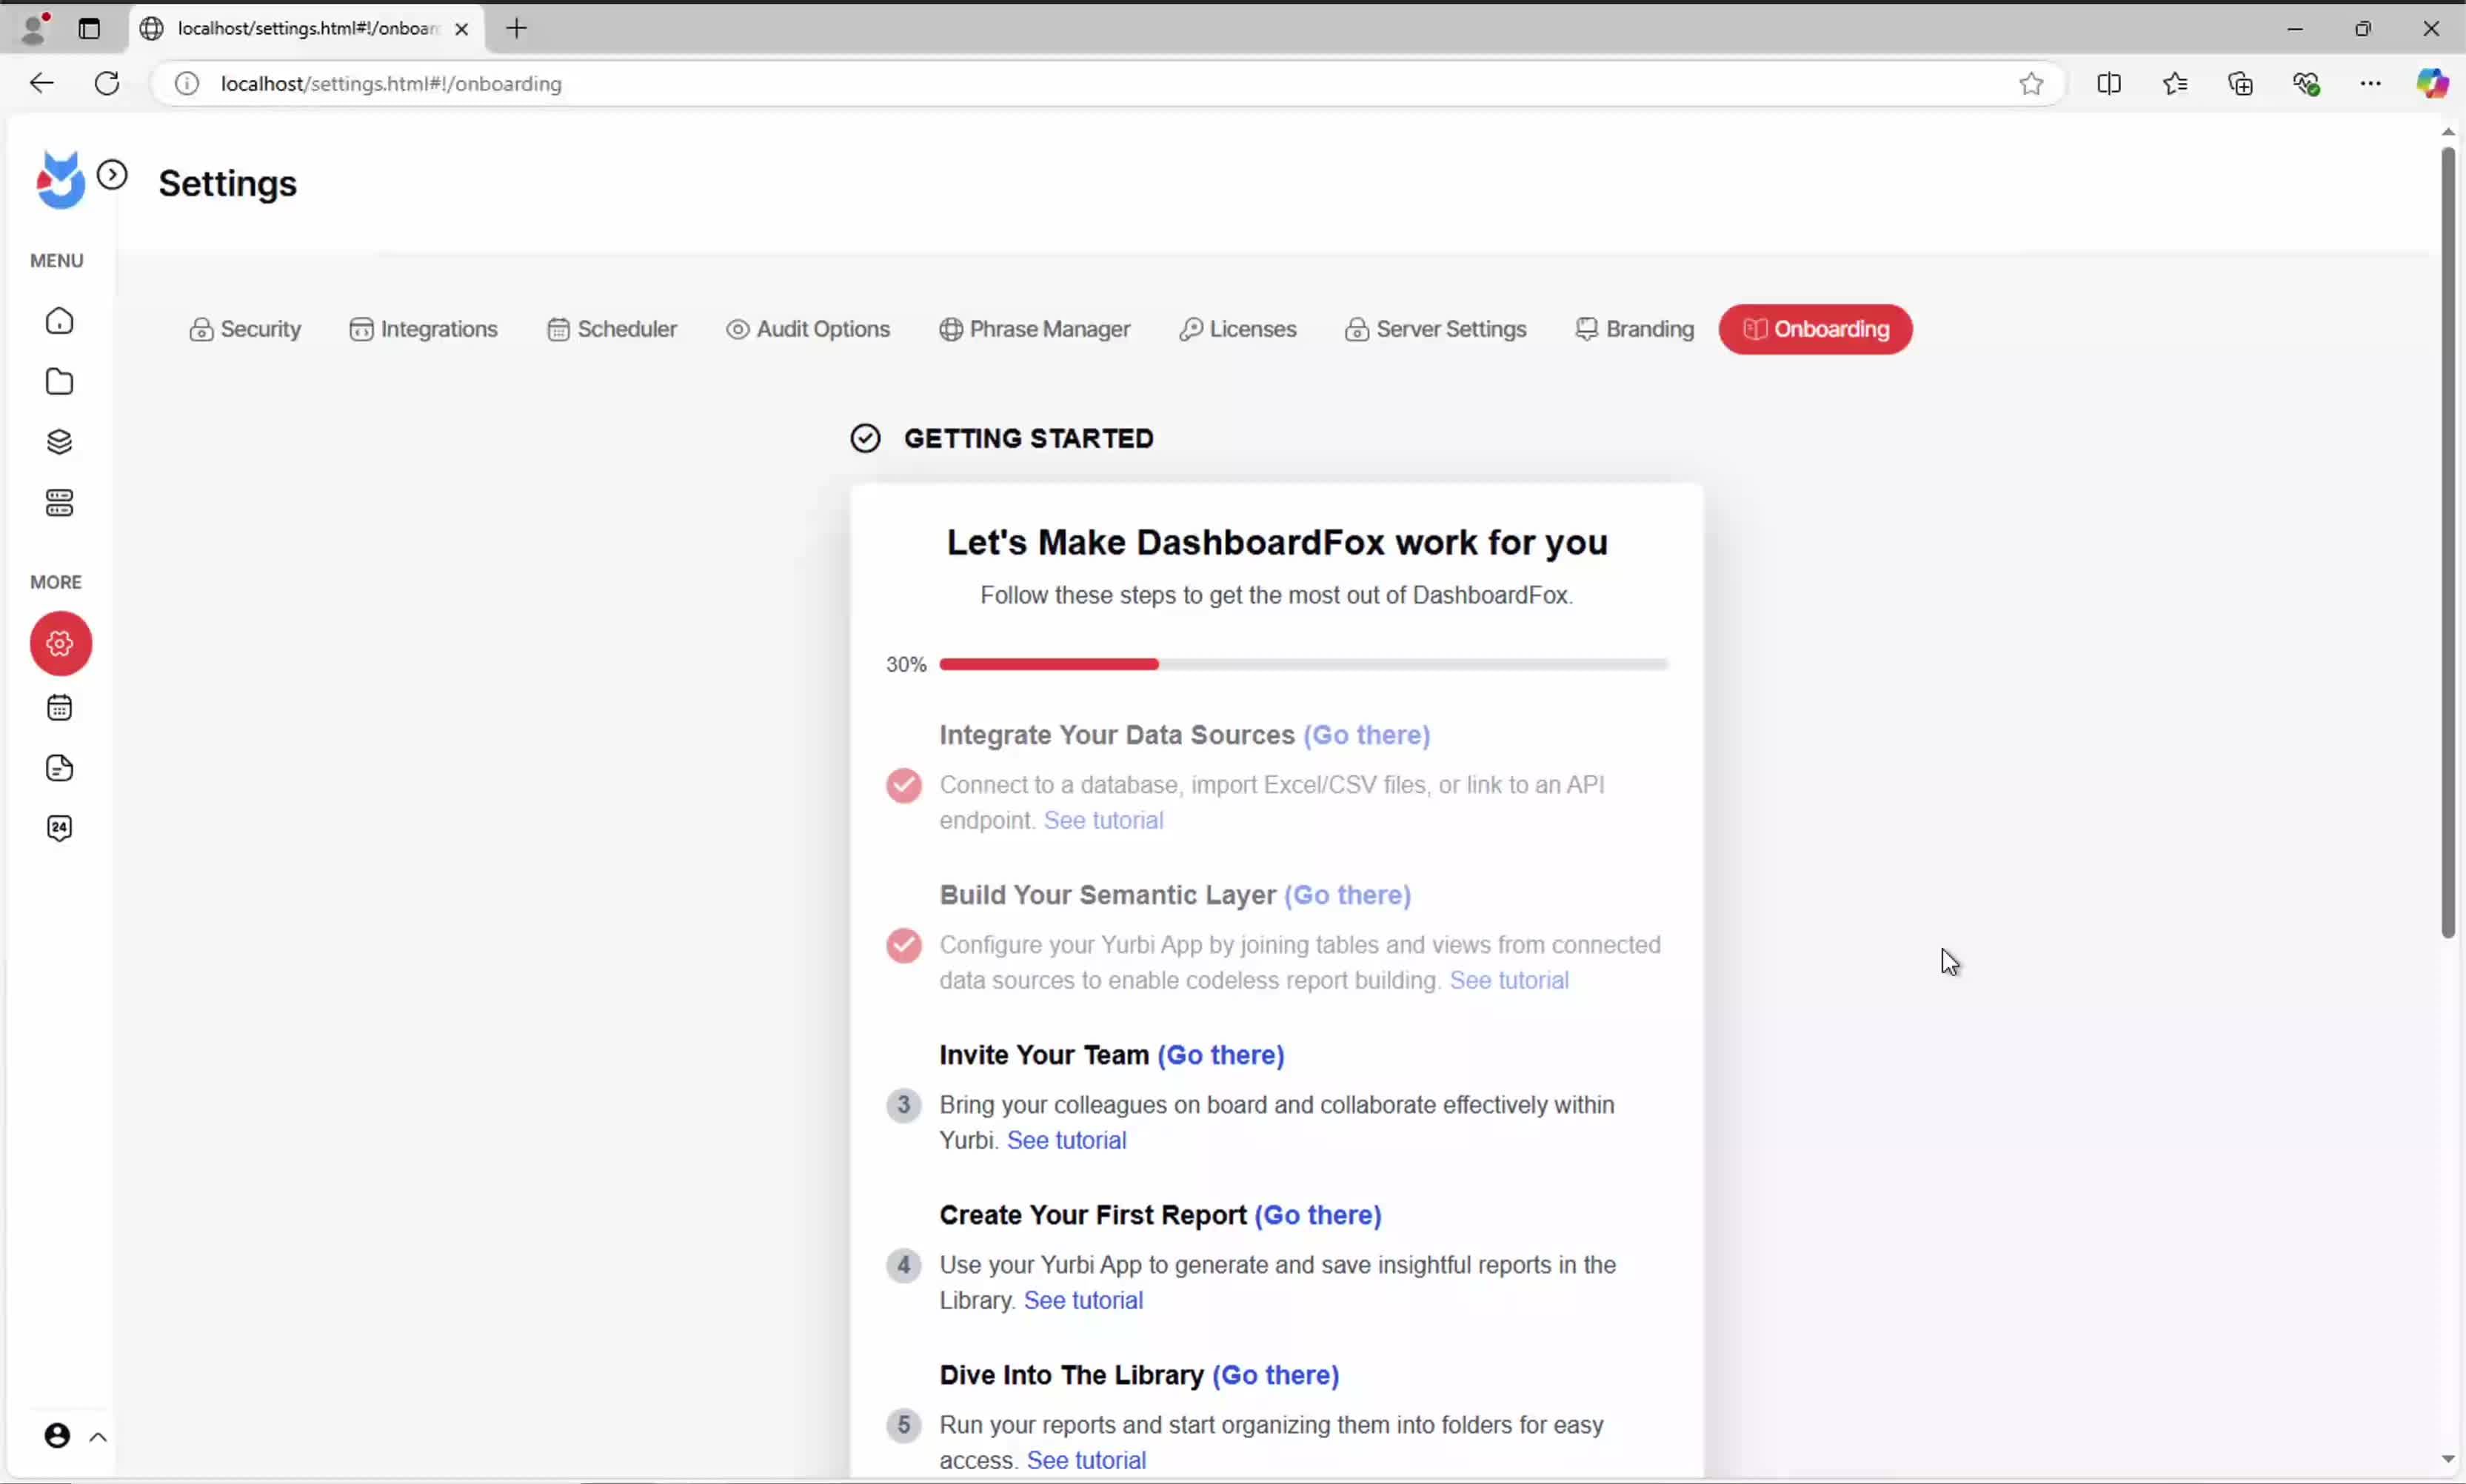Open the calendar scheduler sidebar icon
The width and height of the screenshot is (2466, 1484).
coord(60,708)
